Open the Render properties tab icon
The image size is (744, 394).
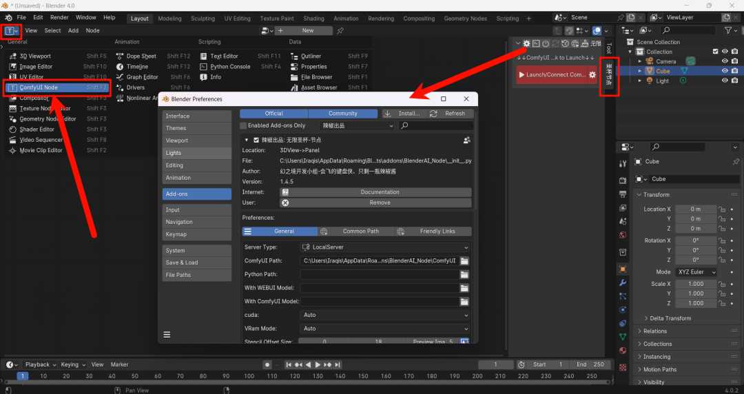[623, 181]
